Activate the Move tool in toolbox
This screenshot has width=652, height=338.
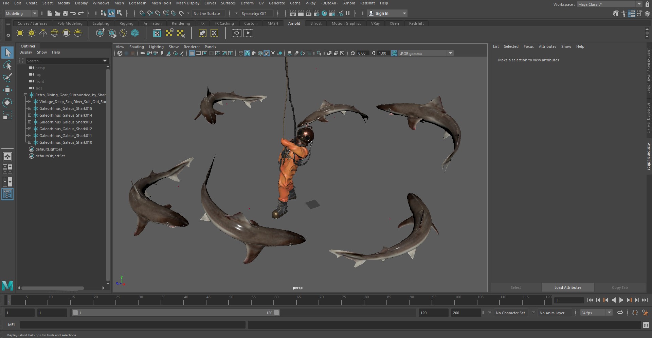pos(7,90)
